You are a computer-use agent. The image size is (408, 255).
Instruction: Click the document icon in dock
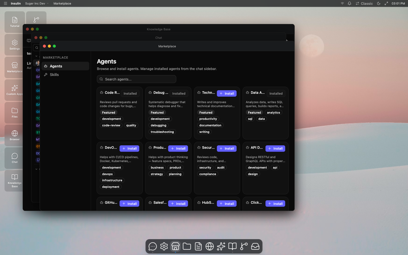[x=198, y=246]
